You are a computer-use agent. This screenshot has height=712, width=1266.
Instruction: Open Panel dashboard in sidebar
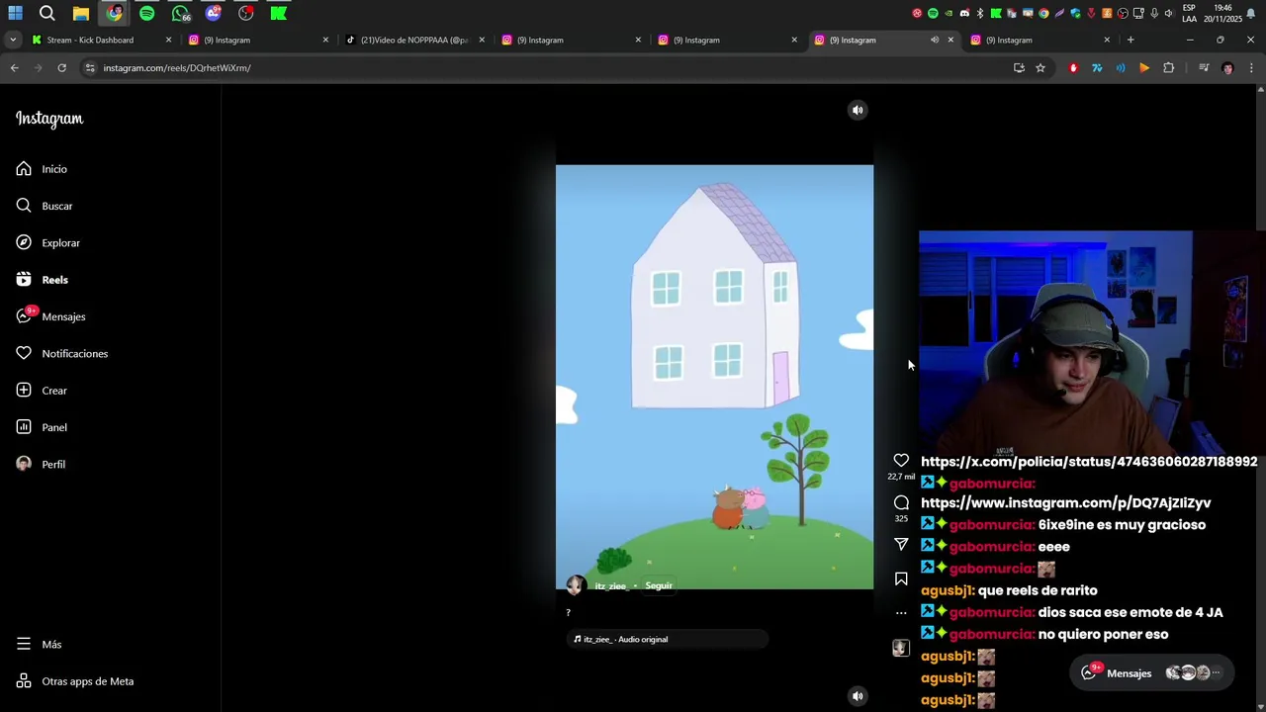(x=42, y=427)
